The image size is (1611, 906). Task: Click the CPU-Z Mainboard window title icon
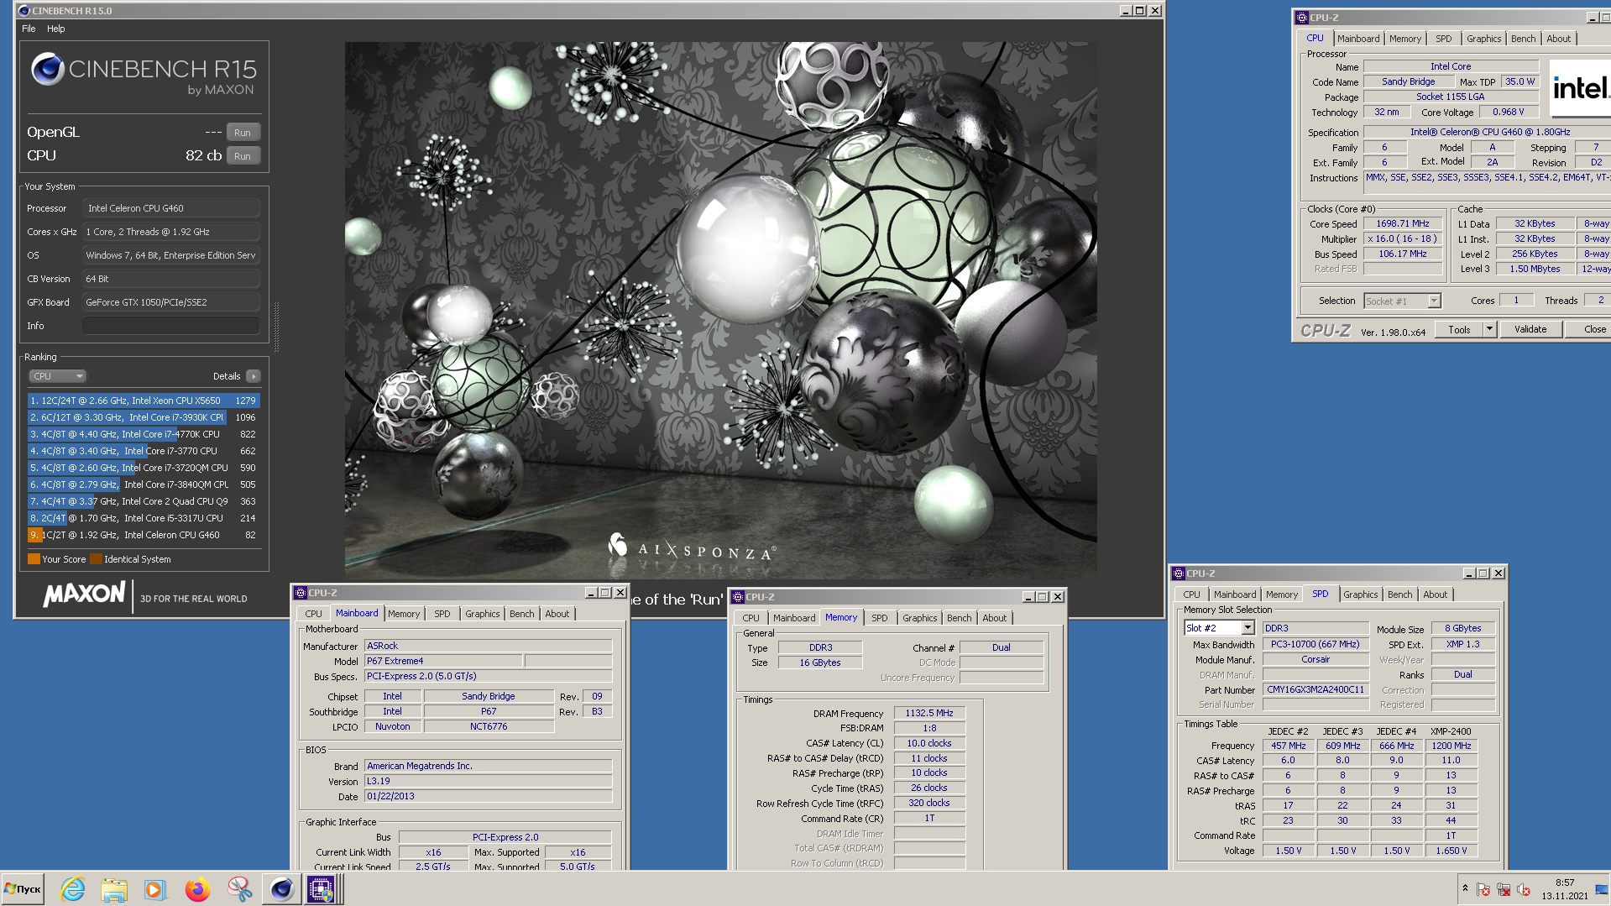pos(301,593)
